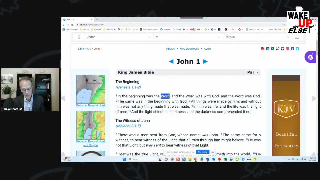Open the TXT file download icon
Screen dimensions: 320x180
point(278,49)
